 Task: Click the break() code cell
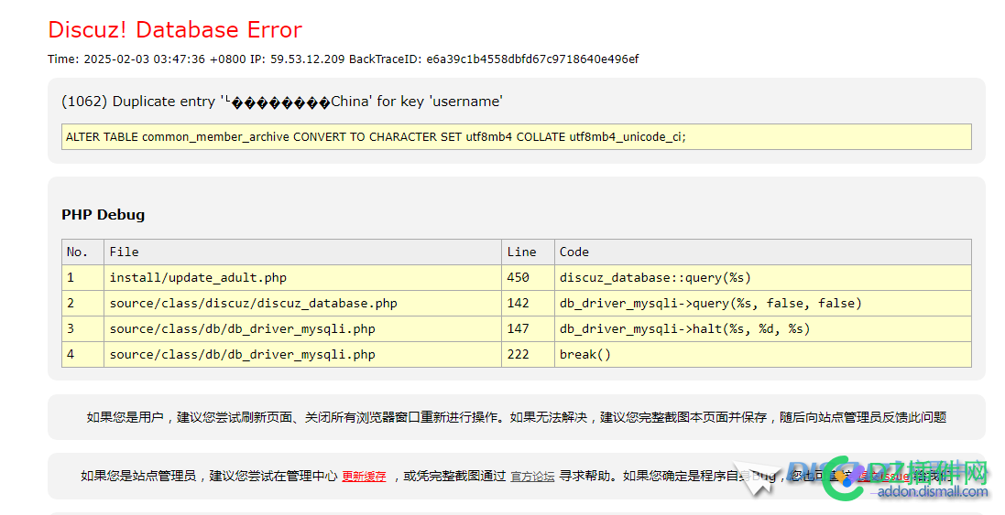763,354
